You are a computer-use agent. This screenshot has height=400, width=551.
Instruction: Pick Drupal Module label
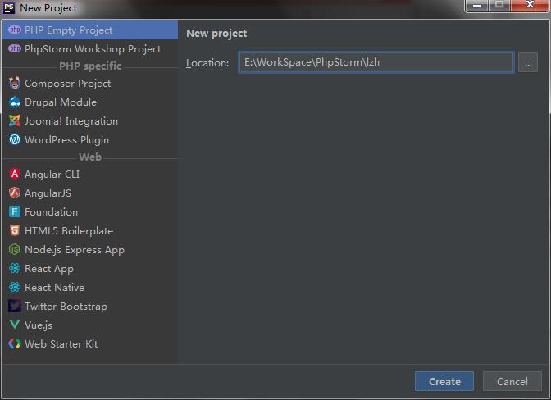(61, 102)
